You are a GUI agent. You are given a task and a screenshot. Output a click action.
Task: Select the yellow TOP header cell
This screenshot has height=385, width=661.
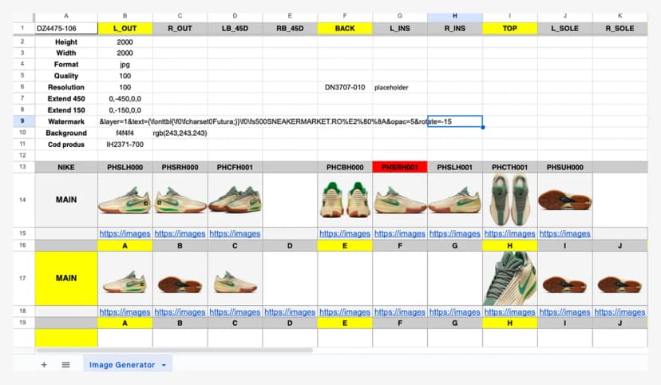tap(509, 28)
